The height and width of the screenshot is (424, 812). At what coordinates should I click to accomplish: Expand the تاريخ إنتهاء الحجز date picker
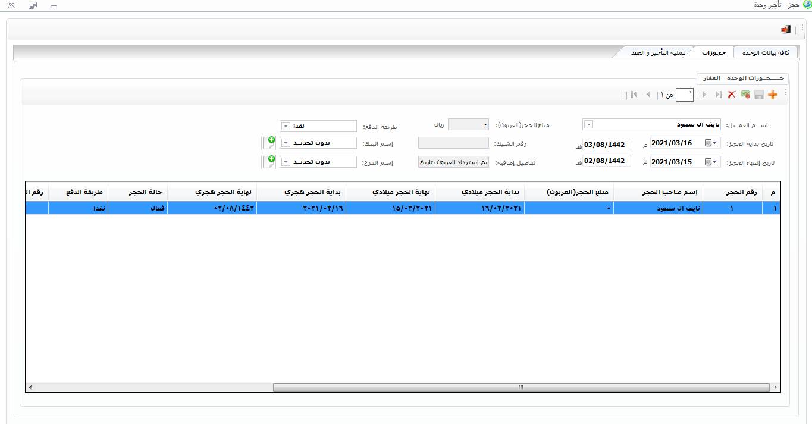click(716, 162)
